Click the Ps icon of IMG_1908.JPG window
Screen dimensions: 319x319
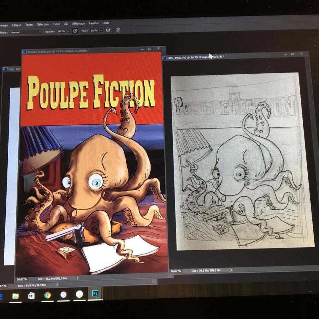(164, 58)
